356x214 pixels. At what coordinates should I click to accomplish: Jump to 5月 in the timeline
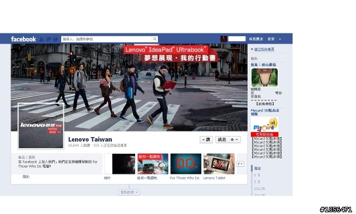click(257, 182)
